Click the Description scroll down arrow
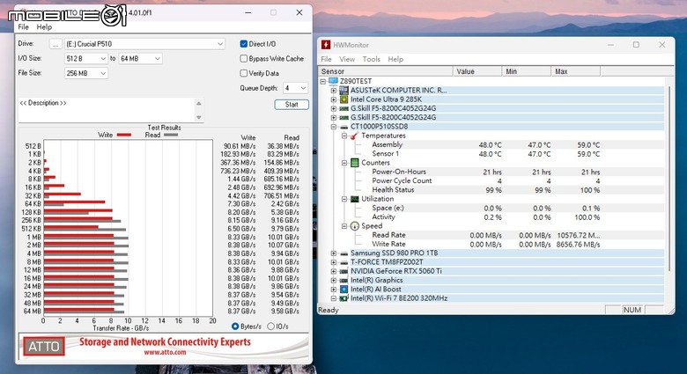 pos(199,117)
